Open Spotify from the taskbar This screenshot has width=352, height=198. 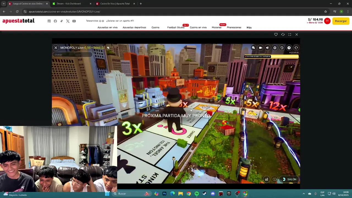(197, 194)
